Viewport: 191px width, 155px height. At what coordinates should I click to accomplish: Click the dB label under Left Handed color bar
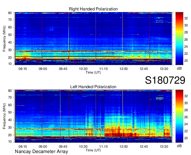pyautogui.click(x=179, y=146)
